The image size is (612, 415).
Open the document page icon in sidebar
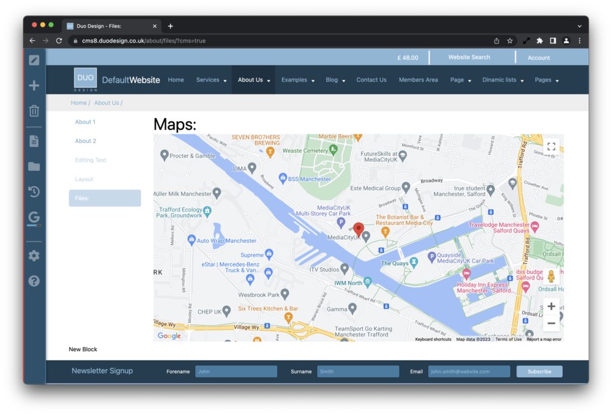click(34, 141)
